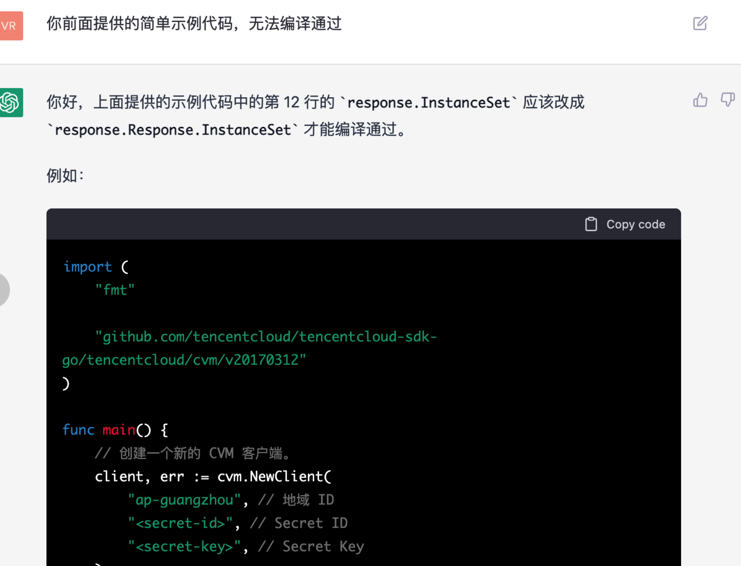Click the "ap-guangzhou" region string
The image size is (741, 566).
pyautogui.click(x=184, y=500)
